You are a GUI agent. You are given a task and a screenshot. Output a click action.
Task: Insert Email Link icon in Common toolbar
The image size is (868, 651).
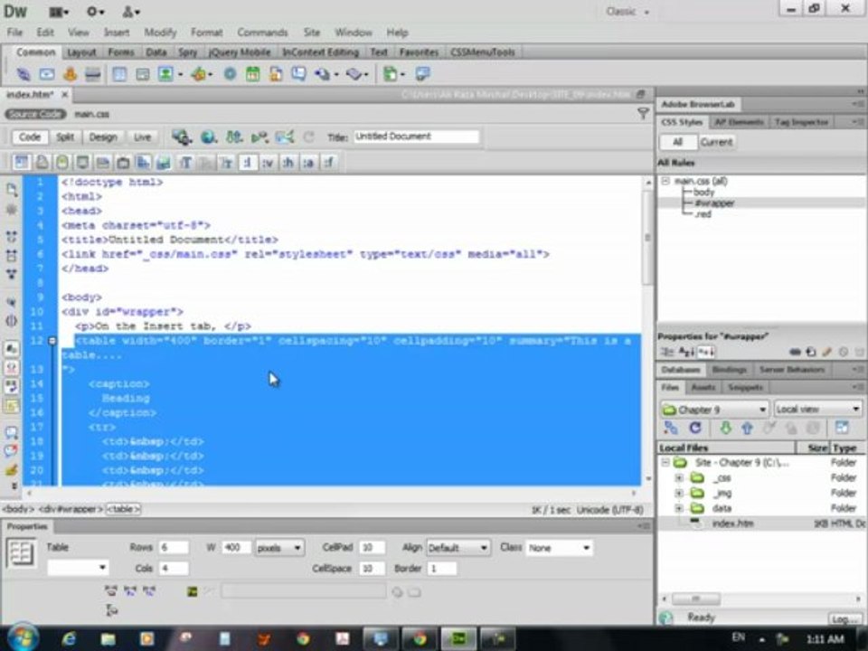tap(47, 73)
